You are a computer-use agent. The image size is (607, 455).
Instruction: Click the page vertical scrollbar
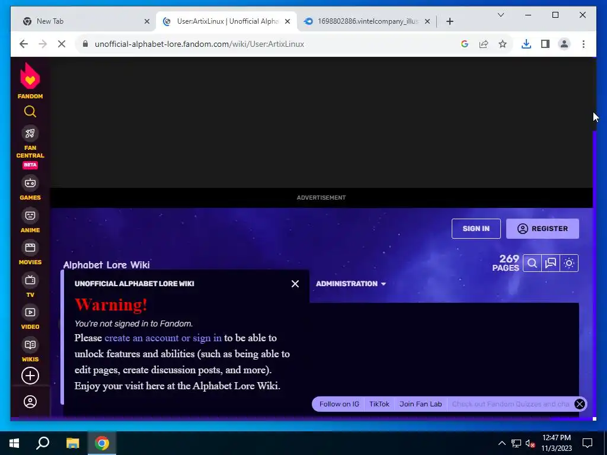[594, 275]
